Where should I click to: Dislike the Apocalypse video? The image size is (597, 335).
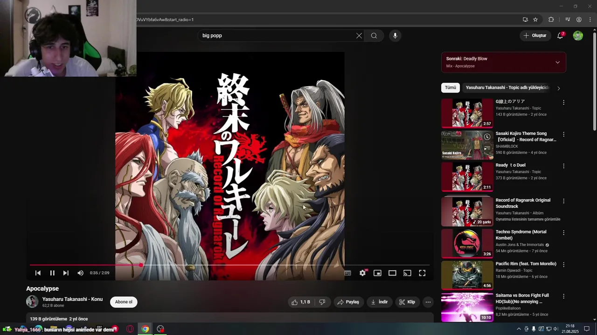(x=322, y=302)
